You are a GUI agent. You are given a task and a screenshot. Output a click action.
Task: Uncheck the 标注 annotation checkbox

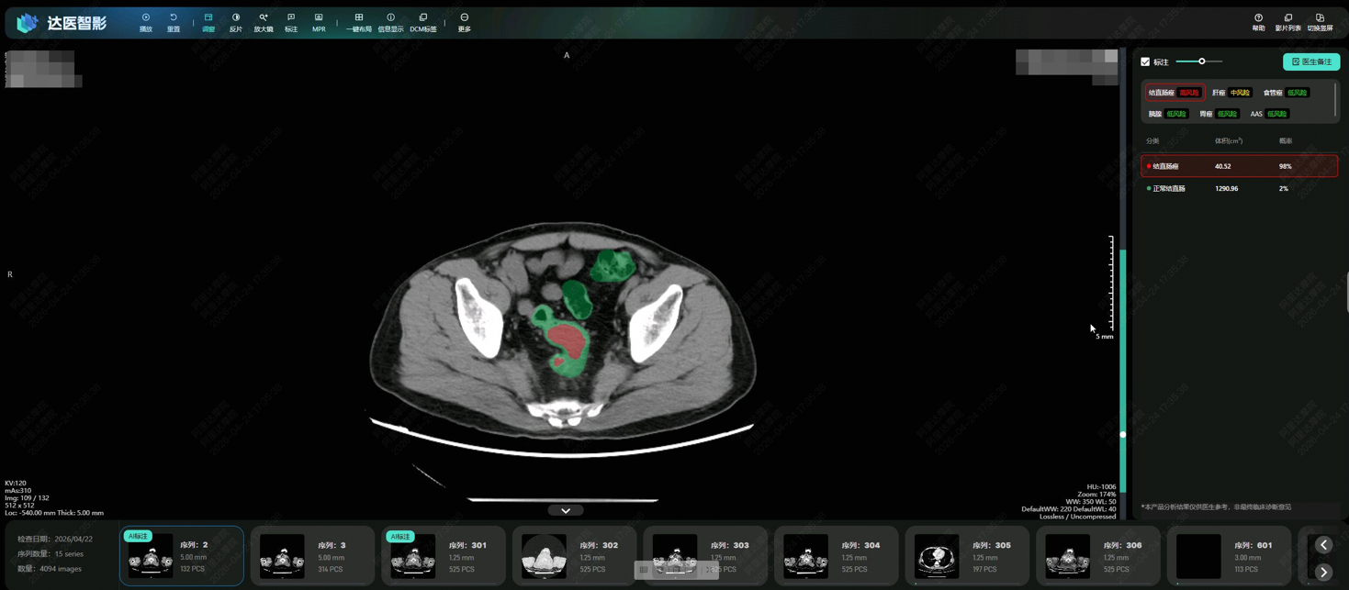coord(1145,62)
